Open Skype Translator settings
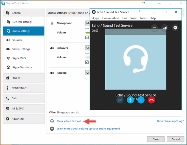The image size is (187, 145). [x=24, y=67]
